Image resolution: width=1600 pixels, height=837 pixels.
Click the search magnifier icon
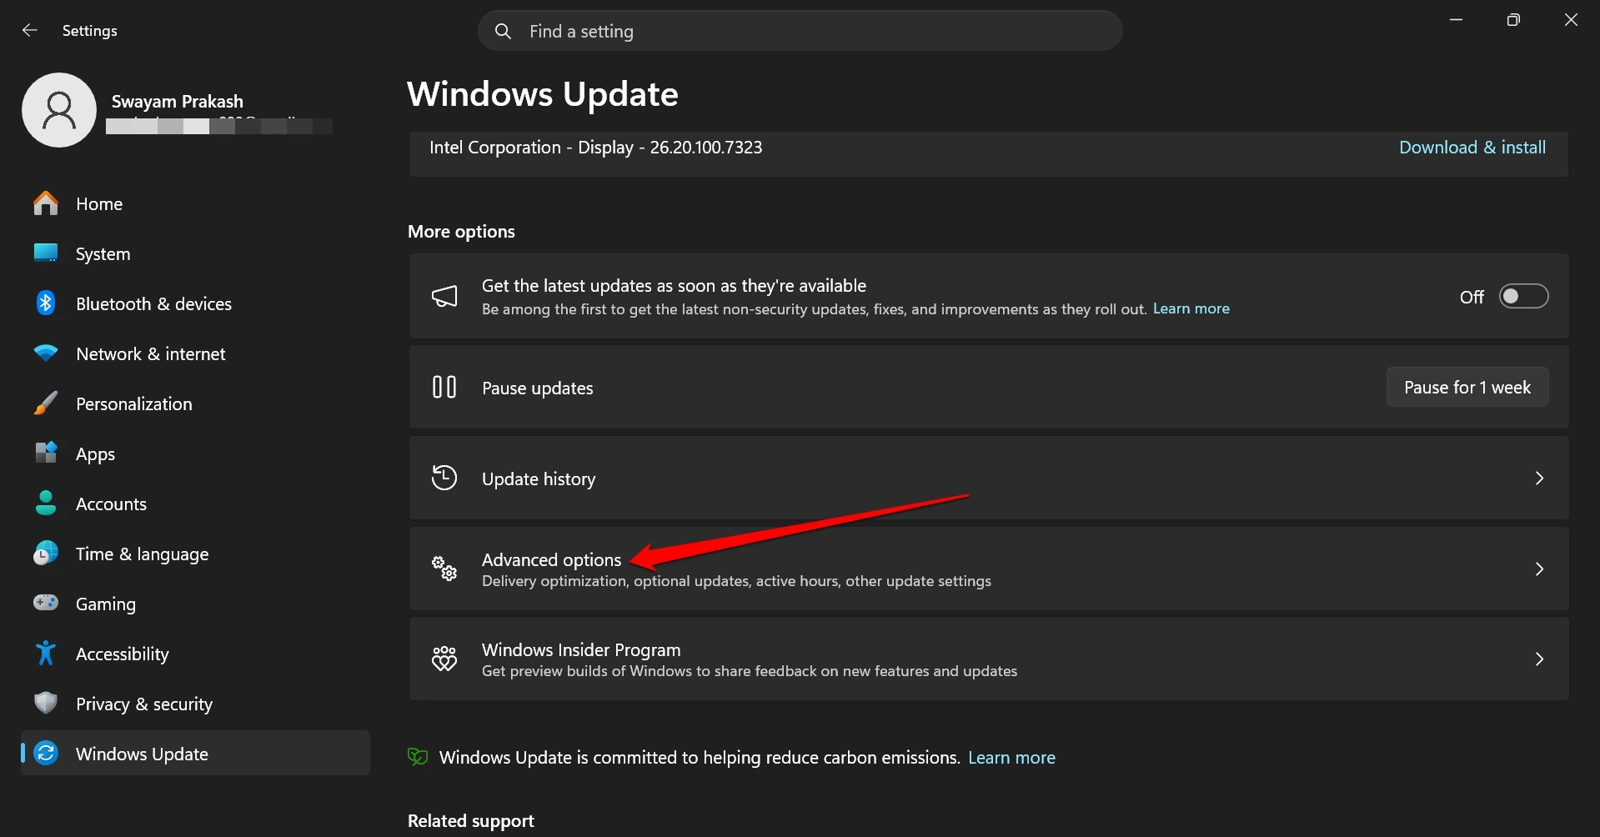(503, 30)
